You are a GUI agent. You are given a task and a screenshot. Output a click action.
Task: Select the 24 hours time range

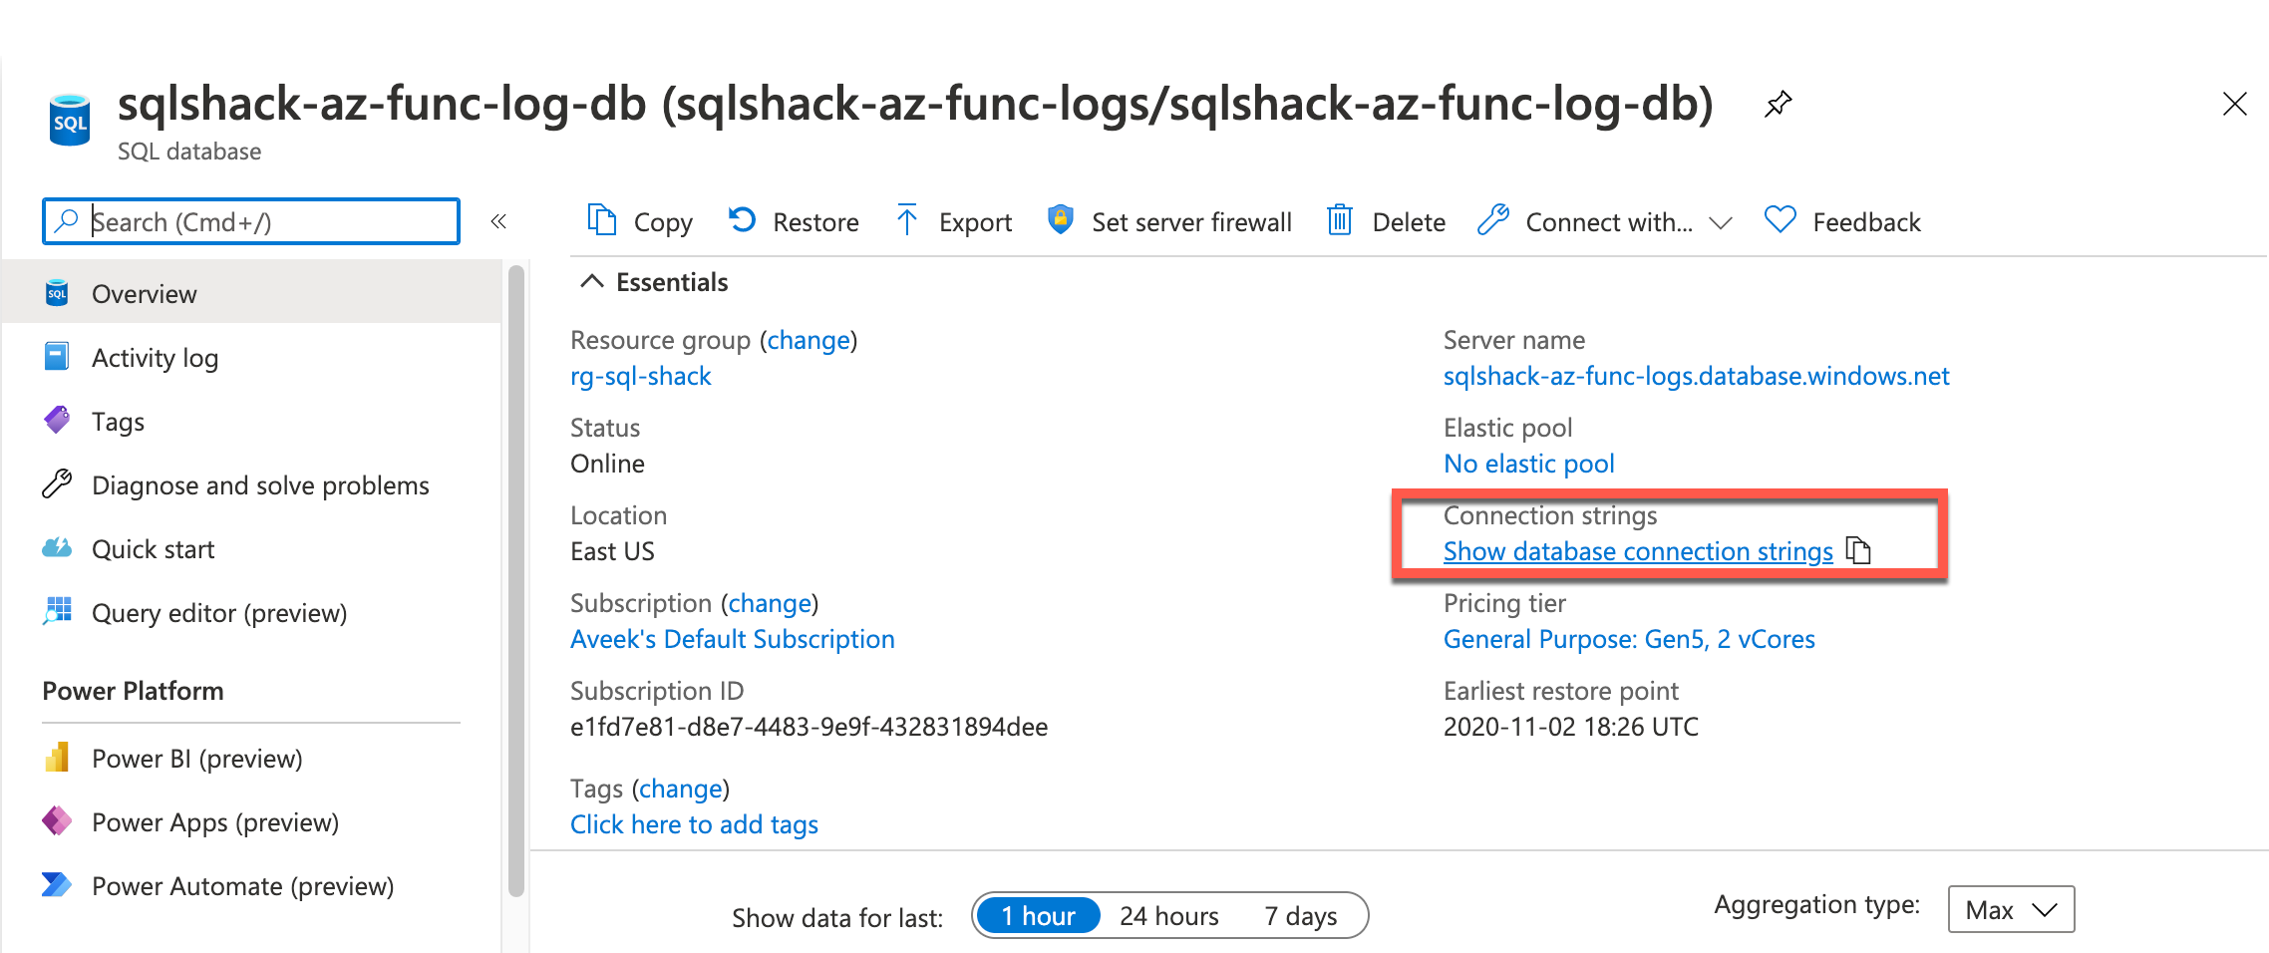1168,915
